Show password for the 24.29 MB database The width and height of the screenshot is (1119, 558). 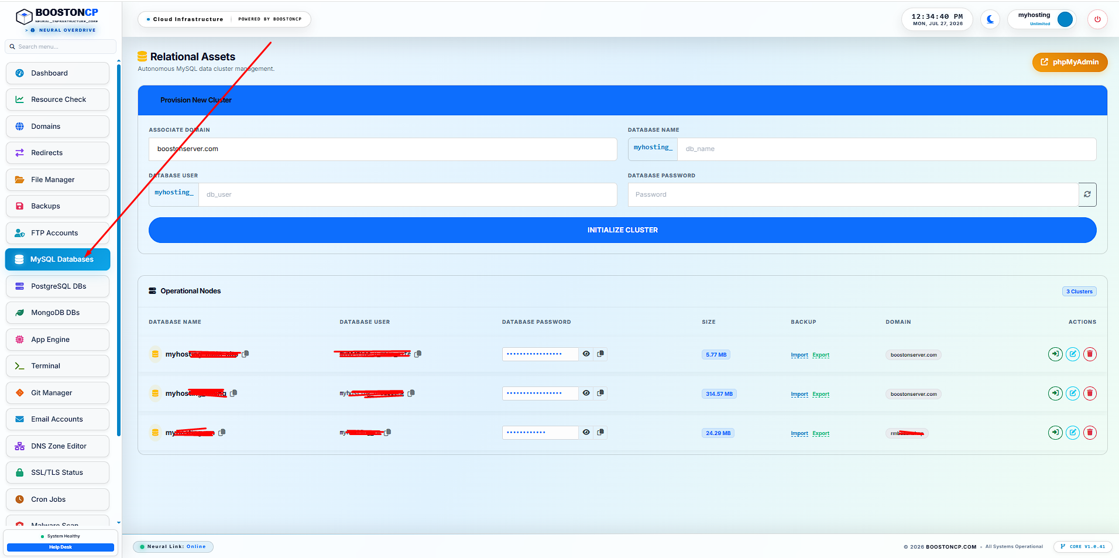[x=586, y=432]
